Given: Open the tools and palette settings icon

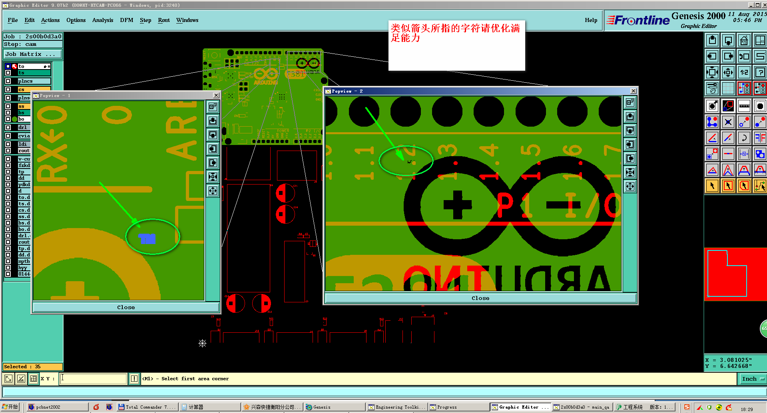Looking at the screenshot, I should (712, 88).
